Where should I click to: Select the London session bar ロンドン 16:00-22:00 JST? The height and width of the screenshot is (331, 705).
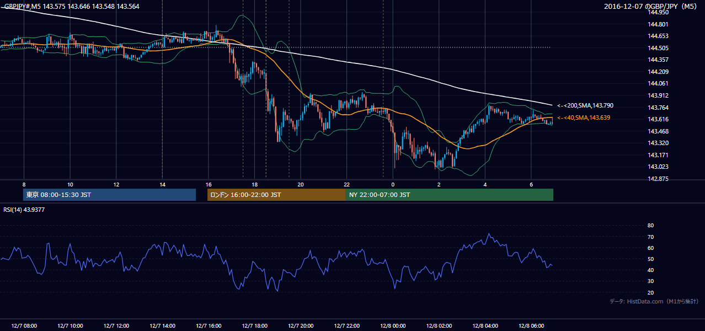(276, 195)
